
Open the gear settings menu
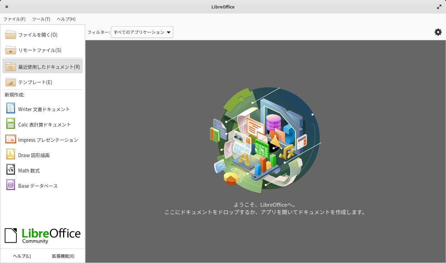click(438, 32)
